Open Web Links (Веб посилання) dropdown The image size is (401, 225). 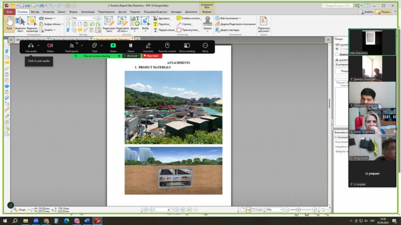pos(228,18)
